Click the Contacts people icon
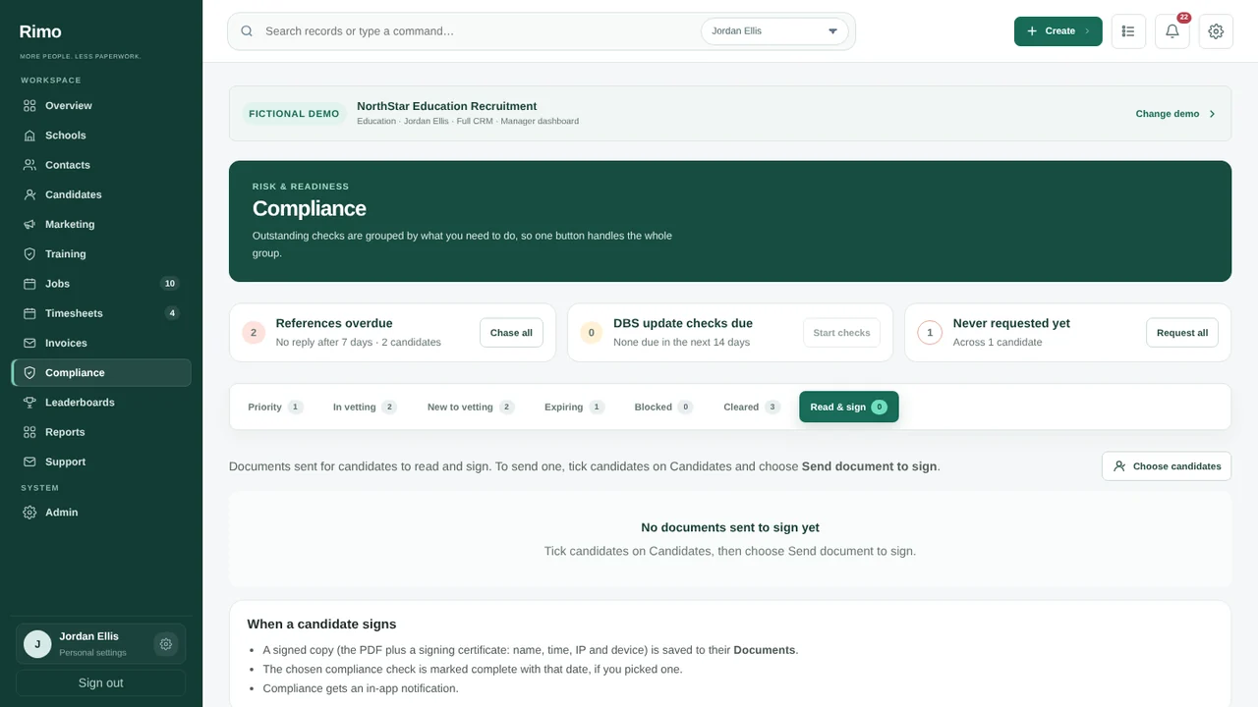Viewport: 1258px width, 707px height. [29, 165]
